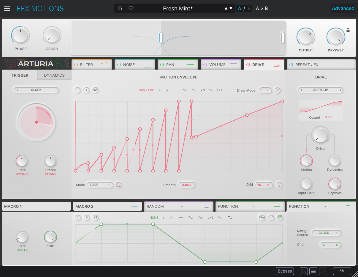This screenshot has width=358, height=277.
Task: Toggle the Motion Envelope grid magnet snap
Action: coord(279,185)
